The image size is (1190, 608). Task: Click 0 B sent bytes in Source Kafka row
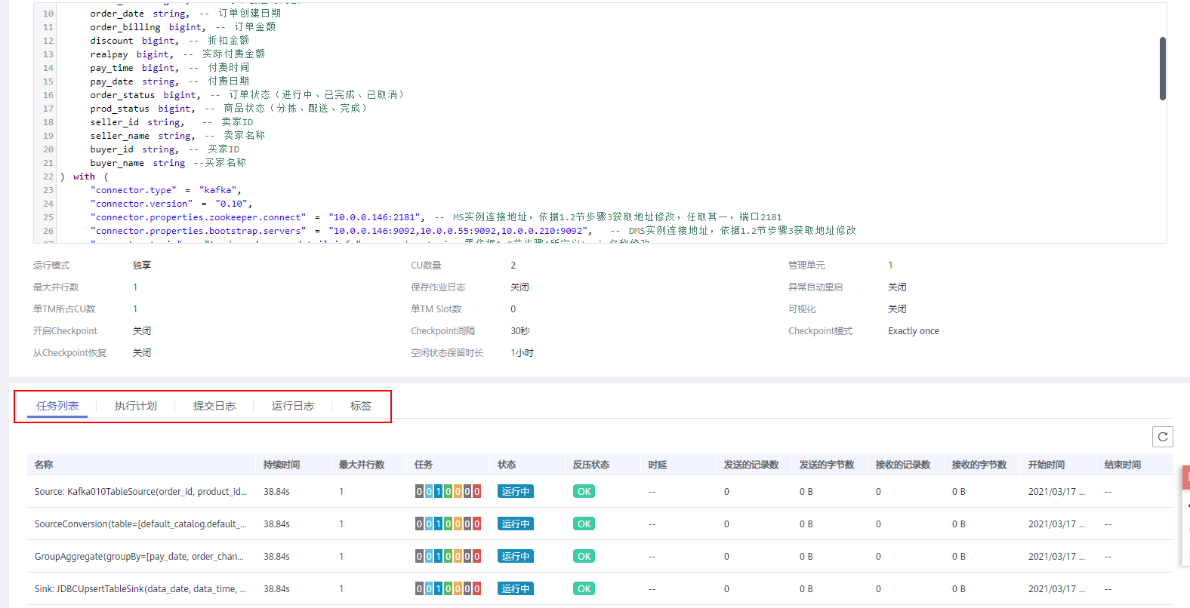tap(806, 492)
